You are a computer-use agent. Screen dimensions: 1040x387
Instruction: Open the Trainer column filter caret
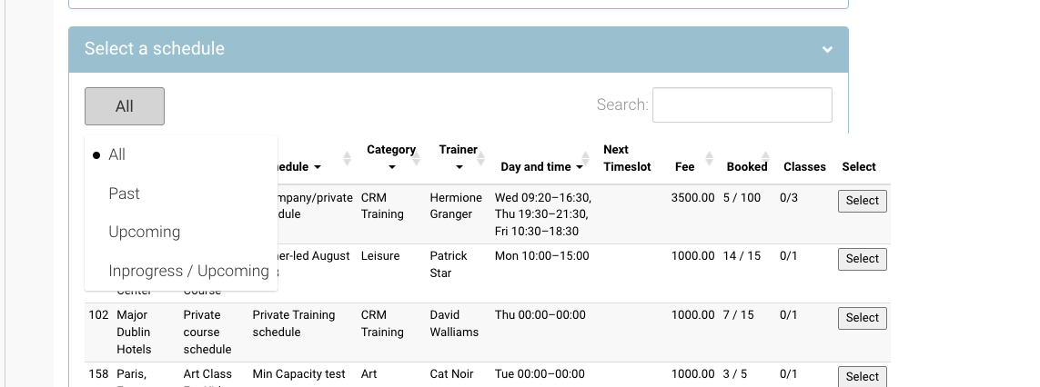click(459, 168)
